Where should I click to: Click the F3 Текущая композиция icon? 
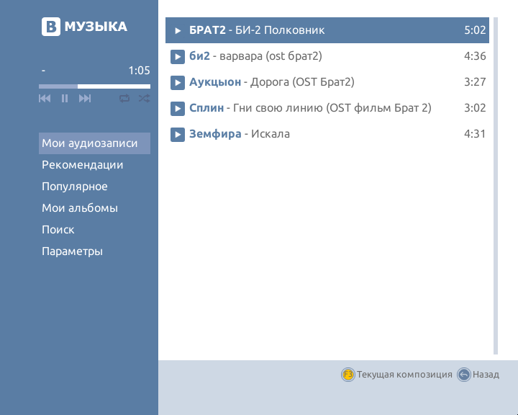point(348,375)
